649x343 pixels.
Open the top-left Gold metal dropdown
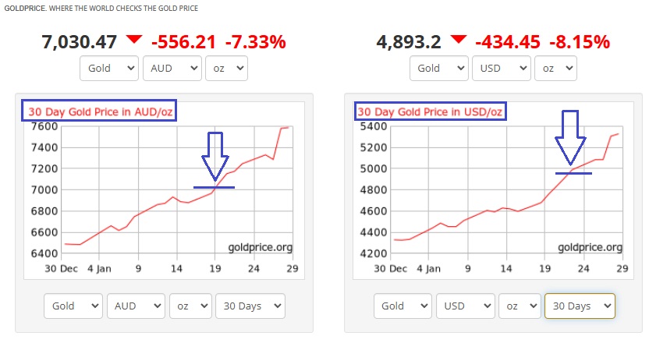[x=109, y=68]
